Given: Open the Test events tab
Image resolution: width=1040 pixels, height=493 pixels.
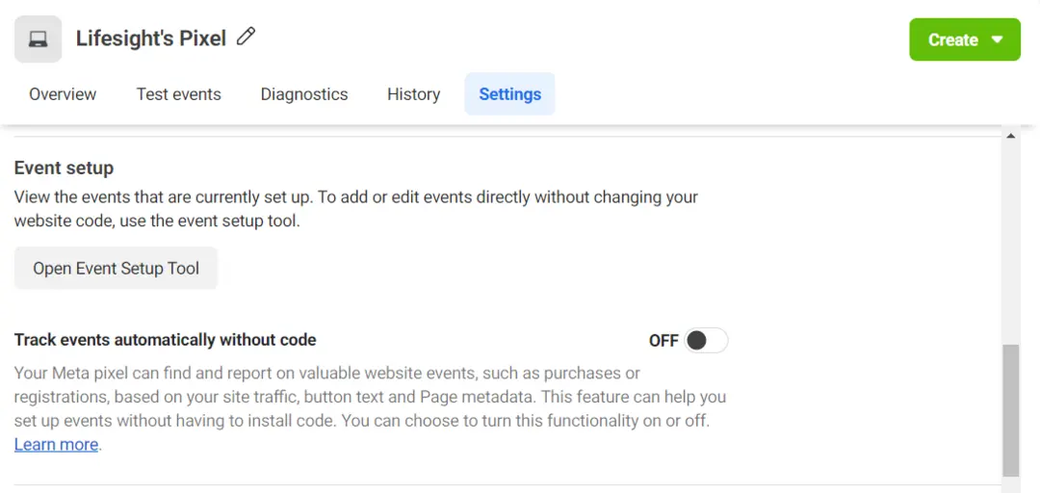Looking at the screenshot, I should tap(179, 94).
